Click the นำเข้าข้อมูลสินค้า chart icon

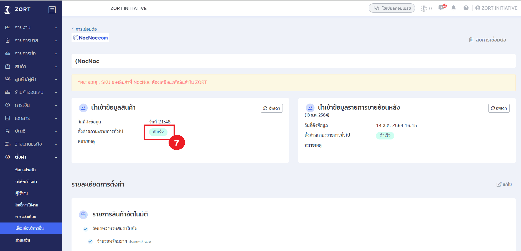(83, 108)
